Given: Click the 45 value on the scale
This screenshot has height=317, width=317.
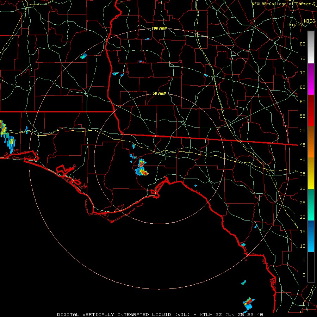Looking at the screenshot, I should coord(303,145).
